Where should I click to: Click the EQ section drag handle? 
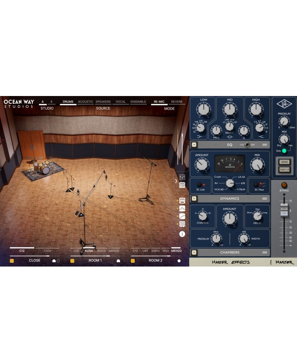265,144
